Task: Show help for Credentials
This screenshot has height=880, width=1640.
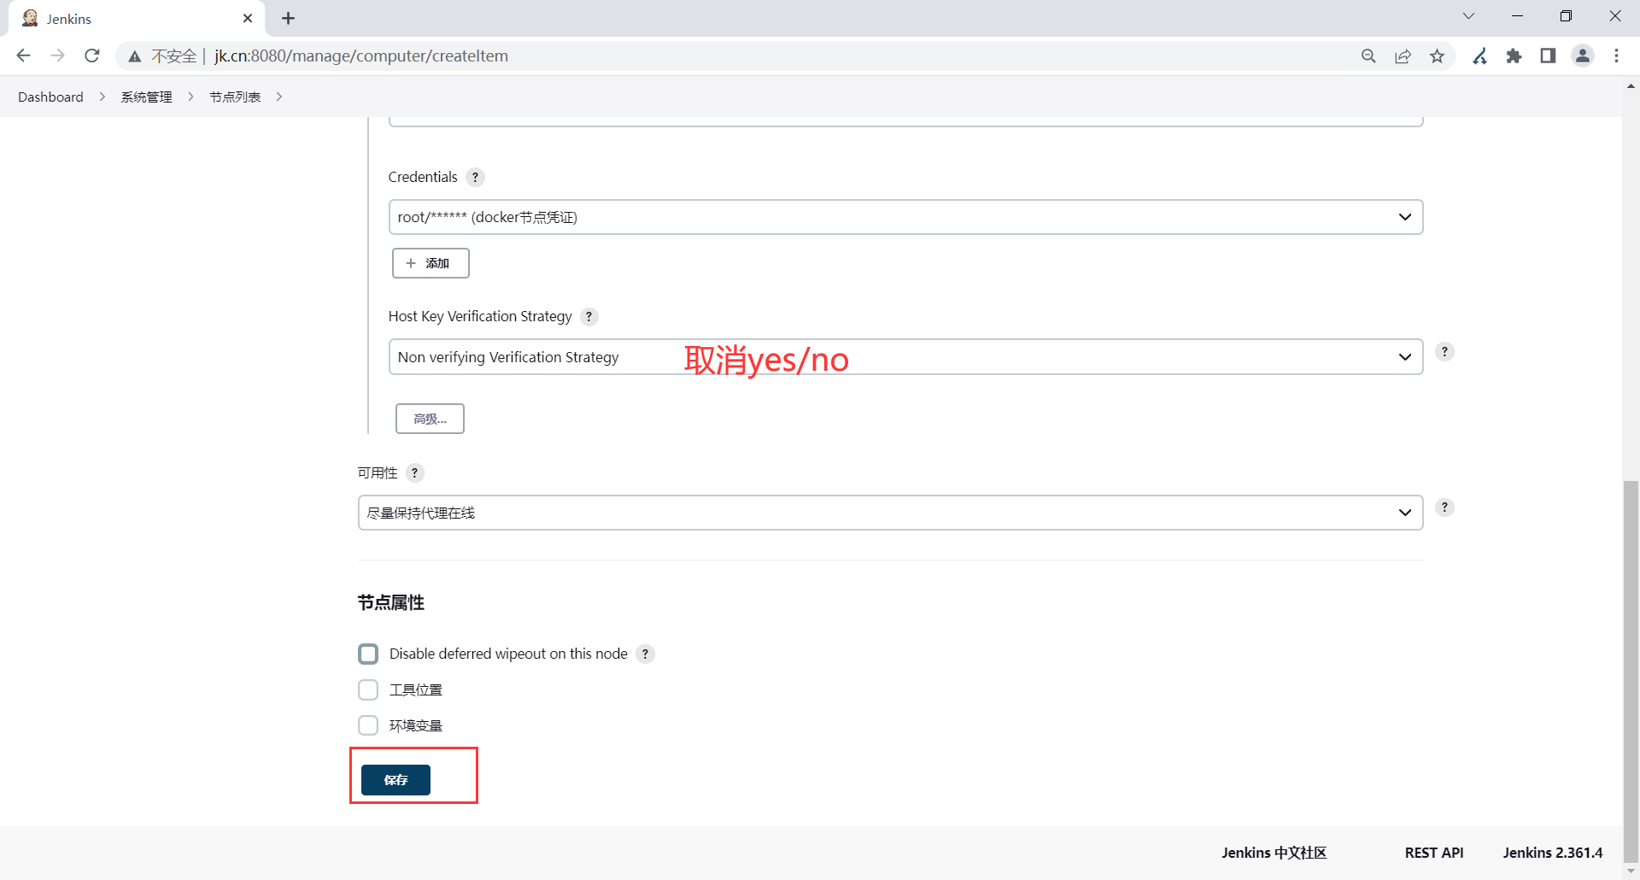Action: pos(476,177)
